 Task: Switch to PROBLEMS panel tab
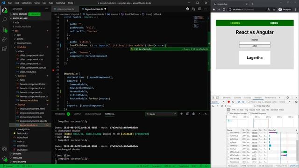coord(60,114)
